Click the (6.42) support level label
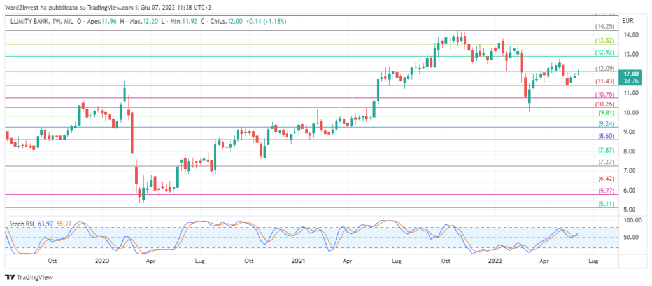This screenshot has width=652, height=286. tap(604, 179)
